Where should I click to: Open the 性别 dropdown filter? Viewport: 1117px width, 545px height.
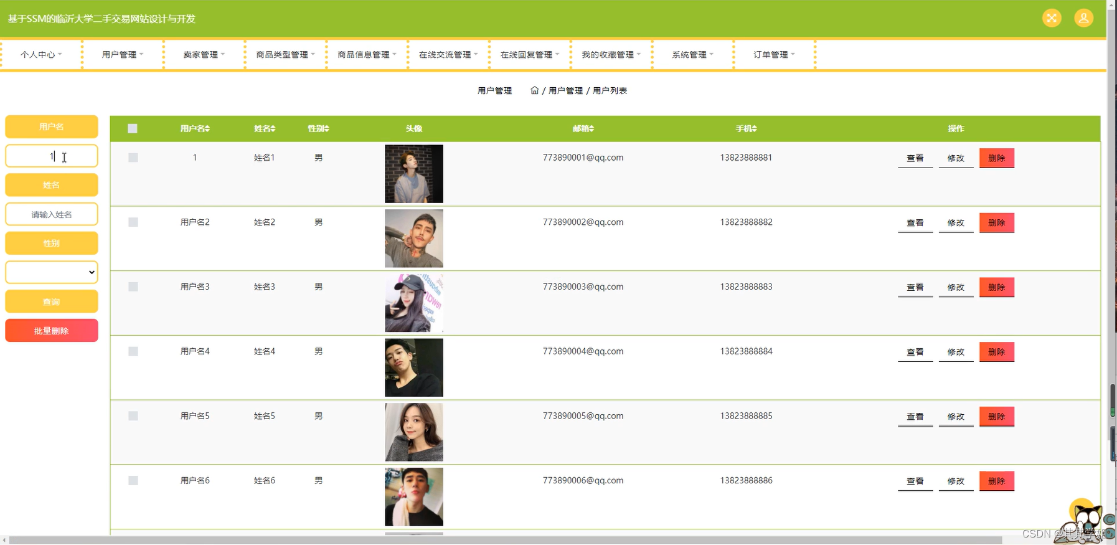pos(52,272)
